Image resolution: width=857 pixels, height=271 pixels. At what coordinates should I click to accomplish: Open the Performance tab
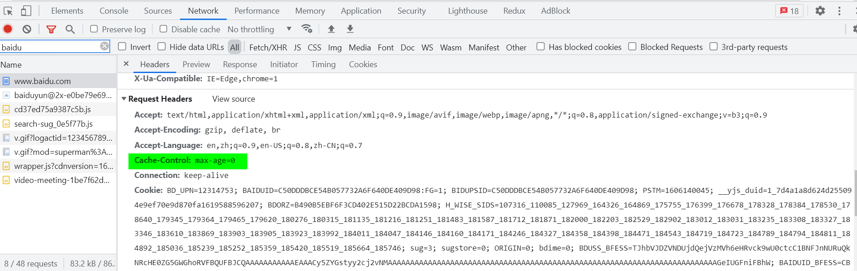[257, 11]
